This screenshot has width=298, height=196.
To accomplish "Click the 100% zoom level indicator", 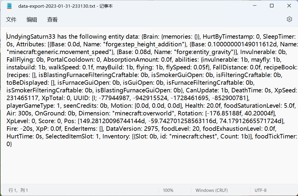I will [168, 190].
